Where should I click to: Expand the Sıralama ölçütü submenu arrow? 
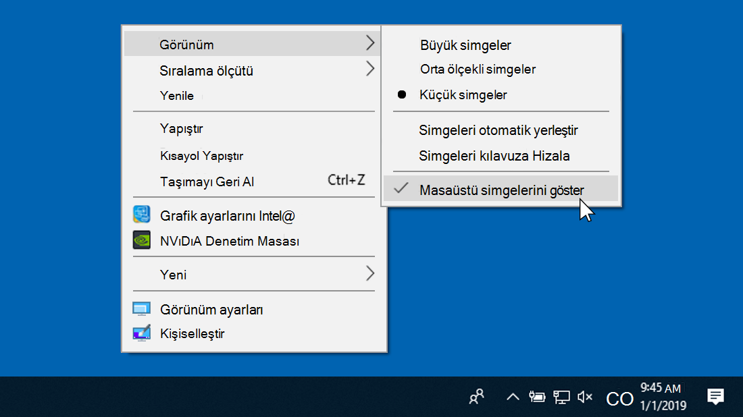point(369,69)
